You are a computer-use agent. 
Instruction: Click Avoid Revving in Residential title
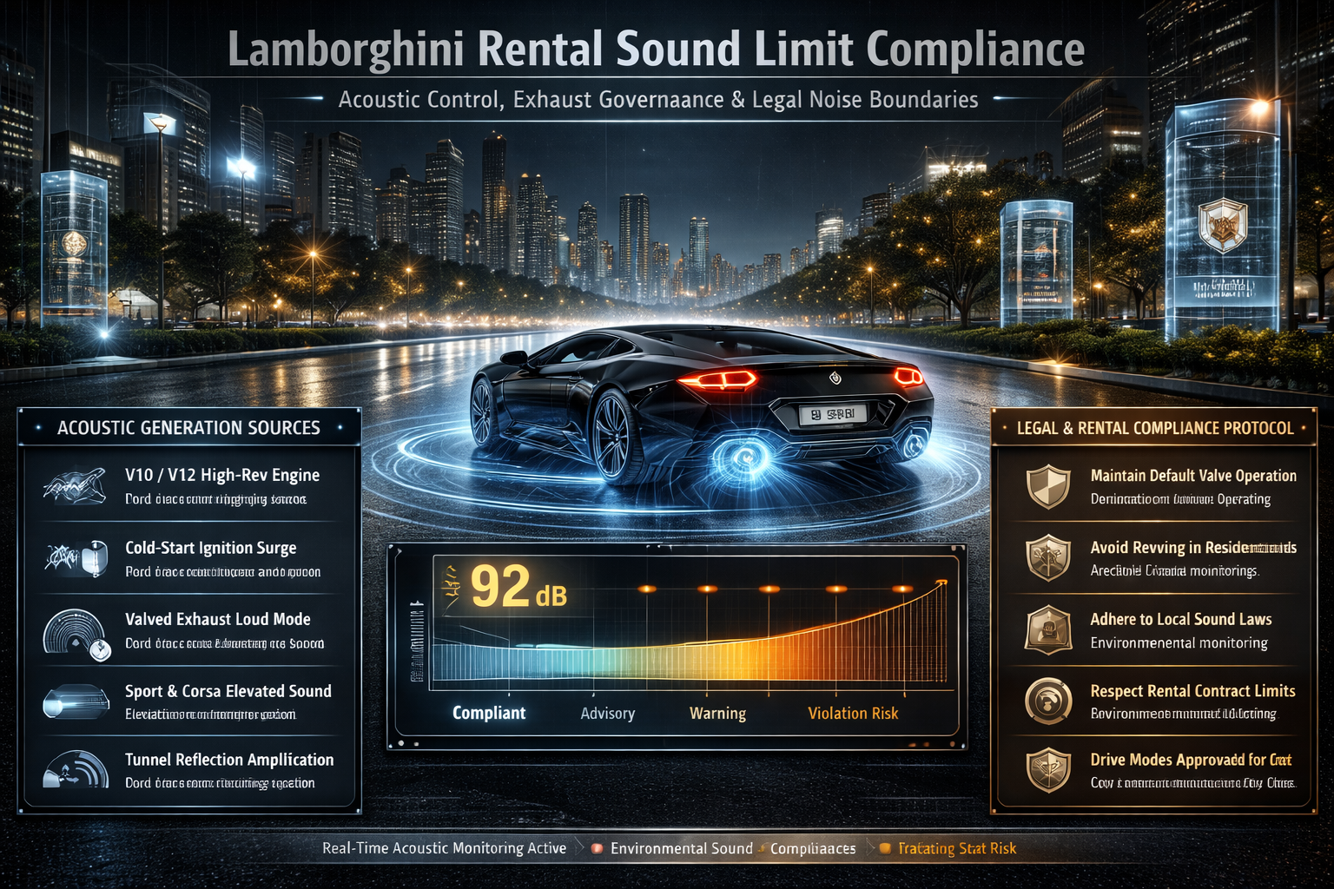pos(1193,548)
